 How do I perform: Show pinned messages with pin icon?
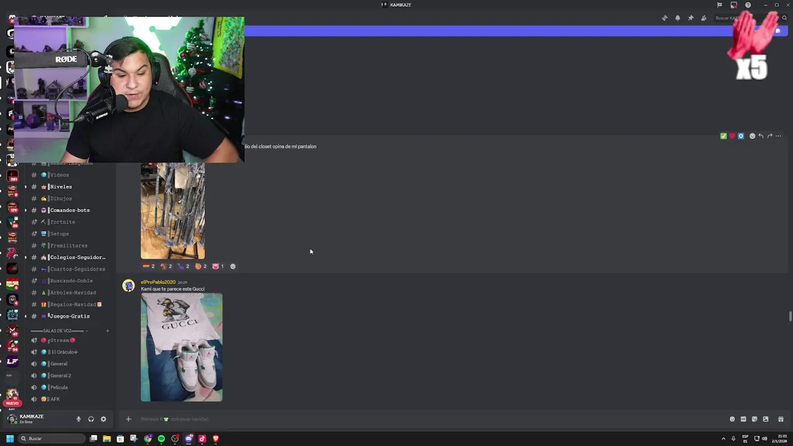tap(691, 18)
